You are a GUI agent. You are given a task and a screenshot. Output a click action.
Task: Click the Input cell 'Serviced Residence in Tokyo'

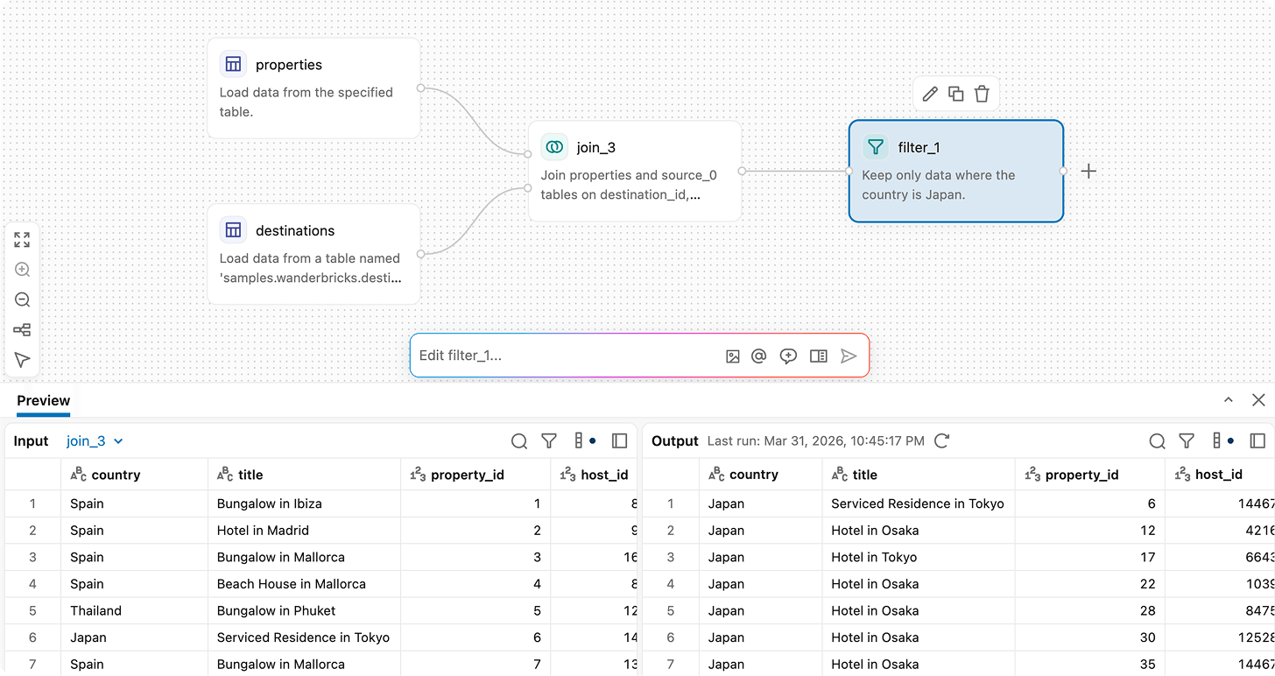tap(303, 637)
